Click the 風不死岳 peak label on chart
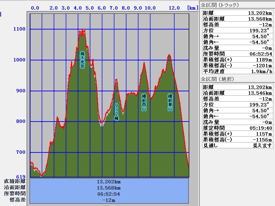The height and width of the screenshot is (206, 275). coord(82,60)
